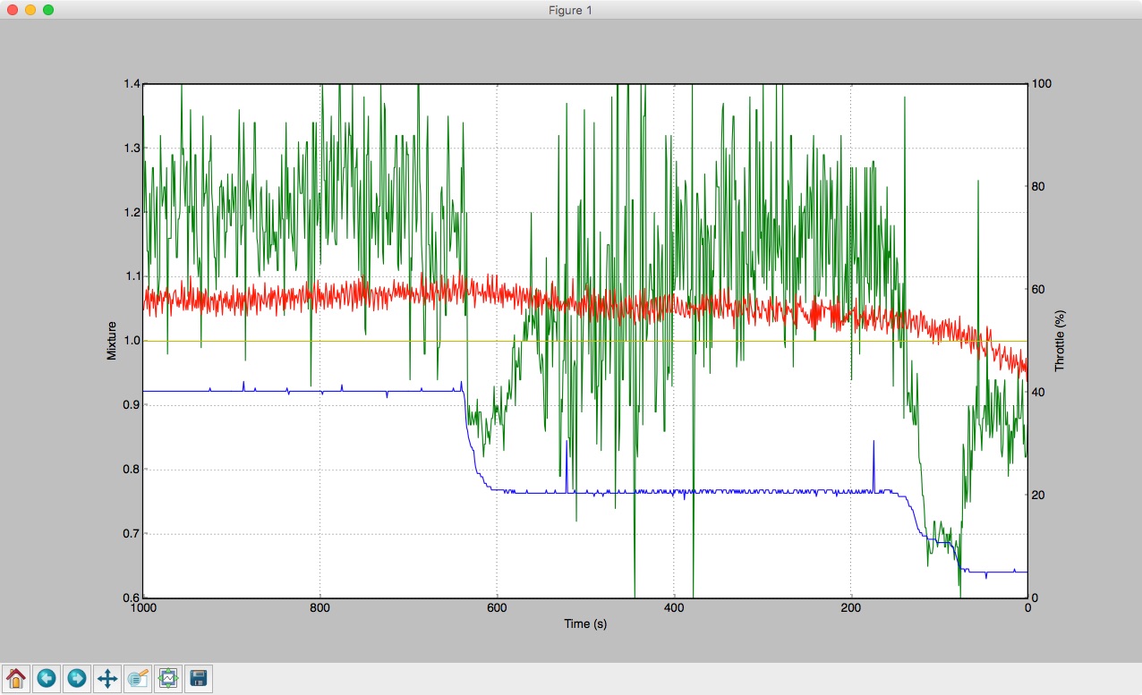Click the 0.6 tick on Mixture axis
The height and width of the screenshot is (695, 1142).
[x=130, y=598]
